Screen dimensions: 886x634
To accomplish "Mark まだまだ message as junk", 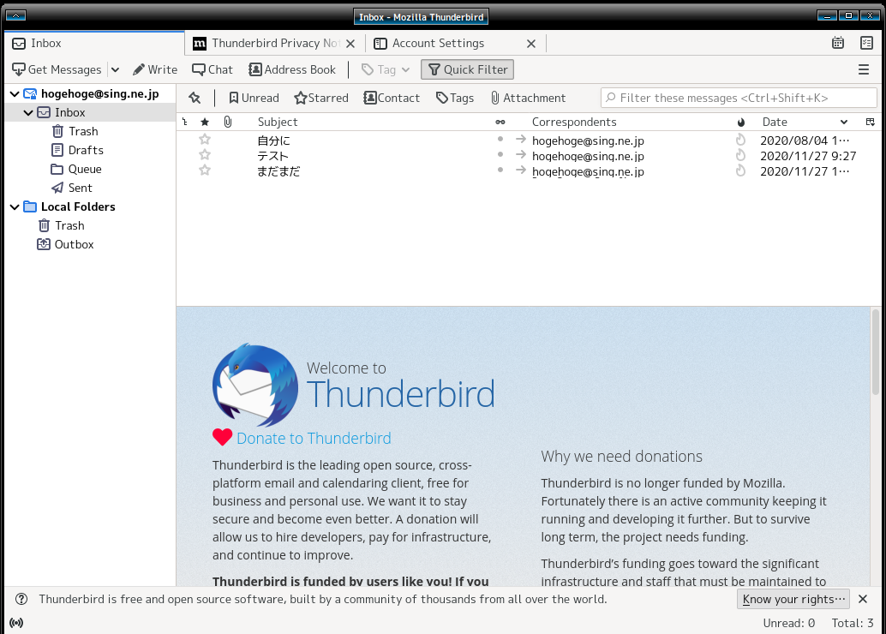I will (x=740, y=170).
